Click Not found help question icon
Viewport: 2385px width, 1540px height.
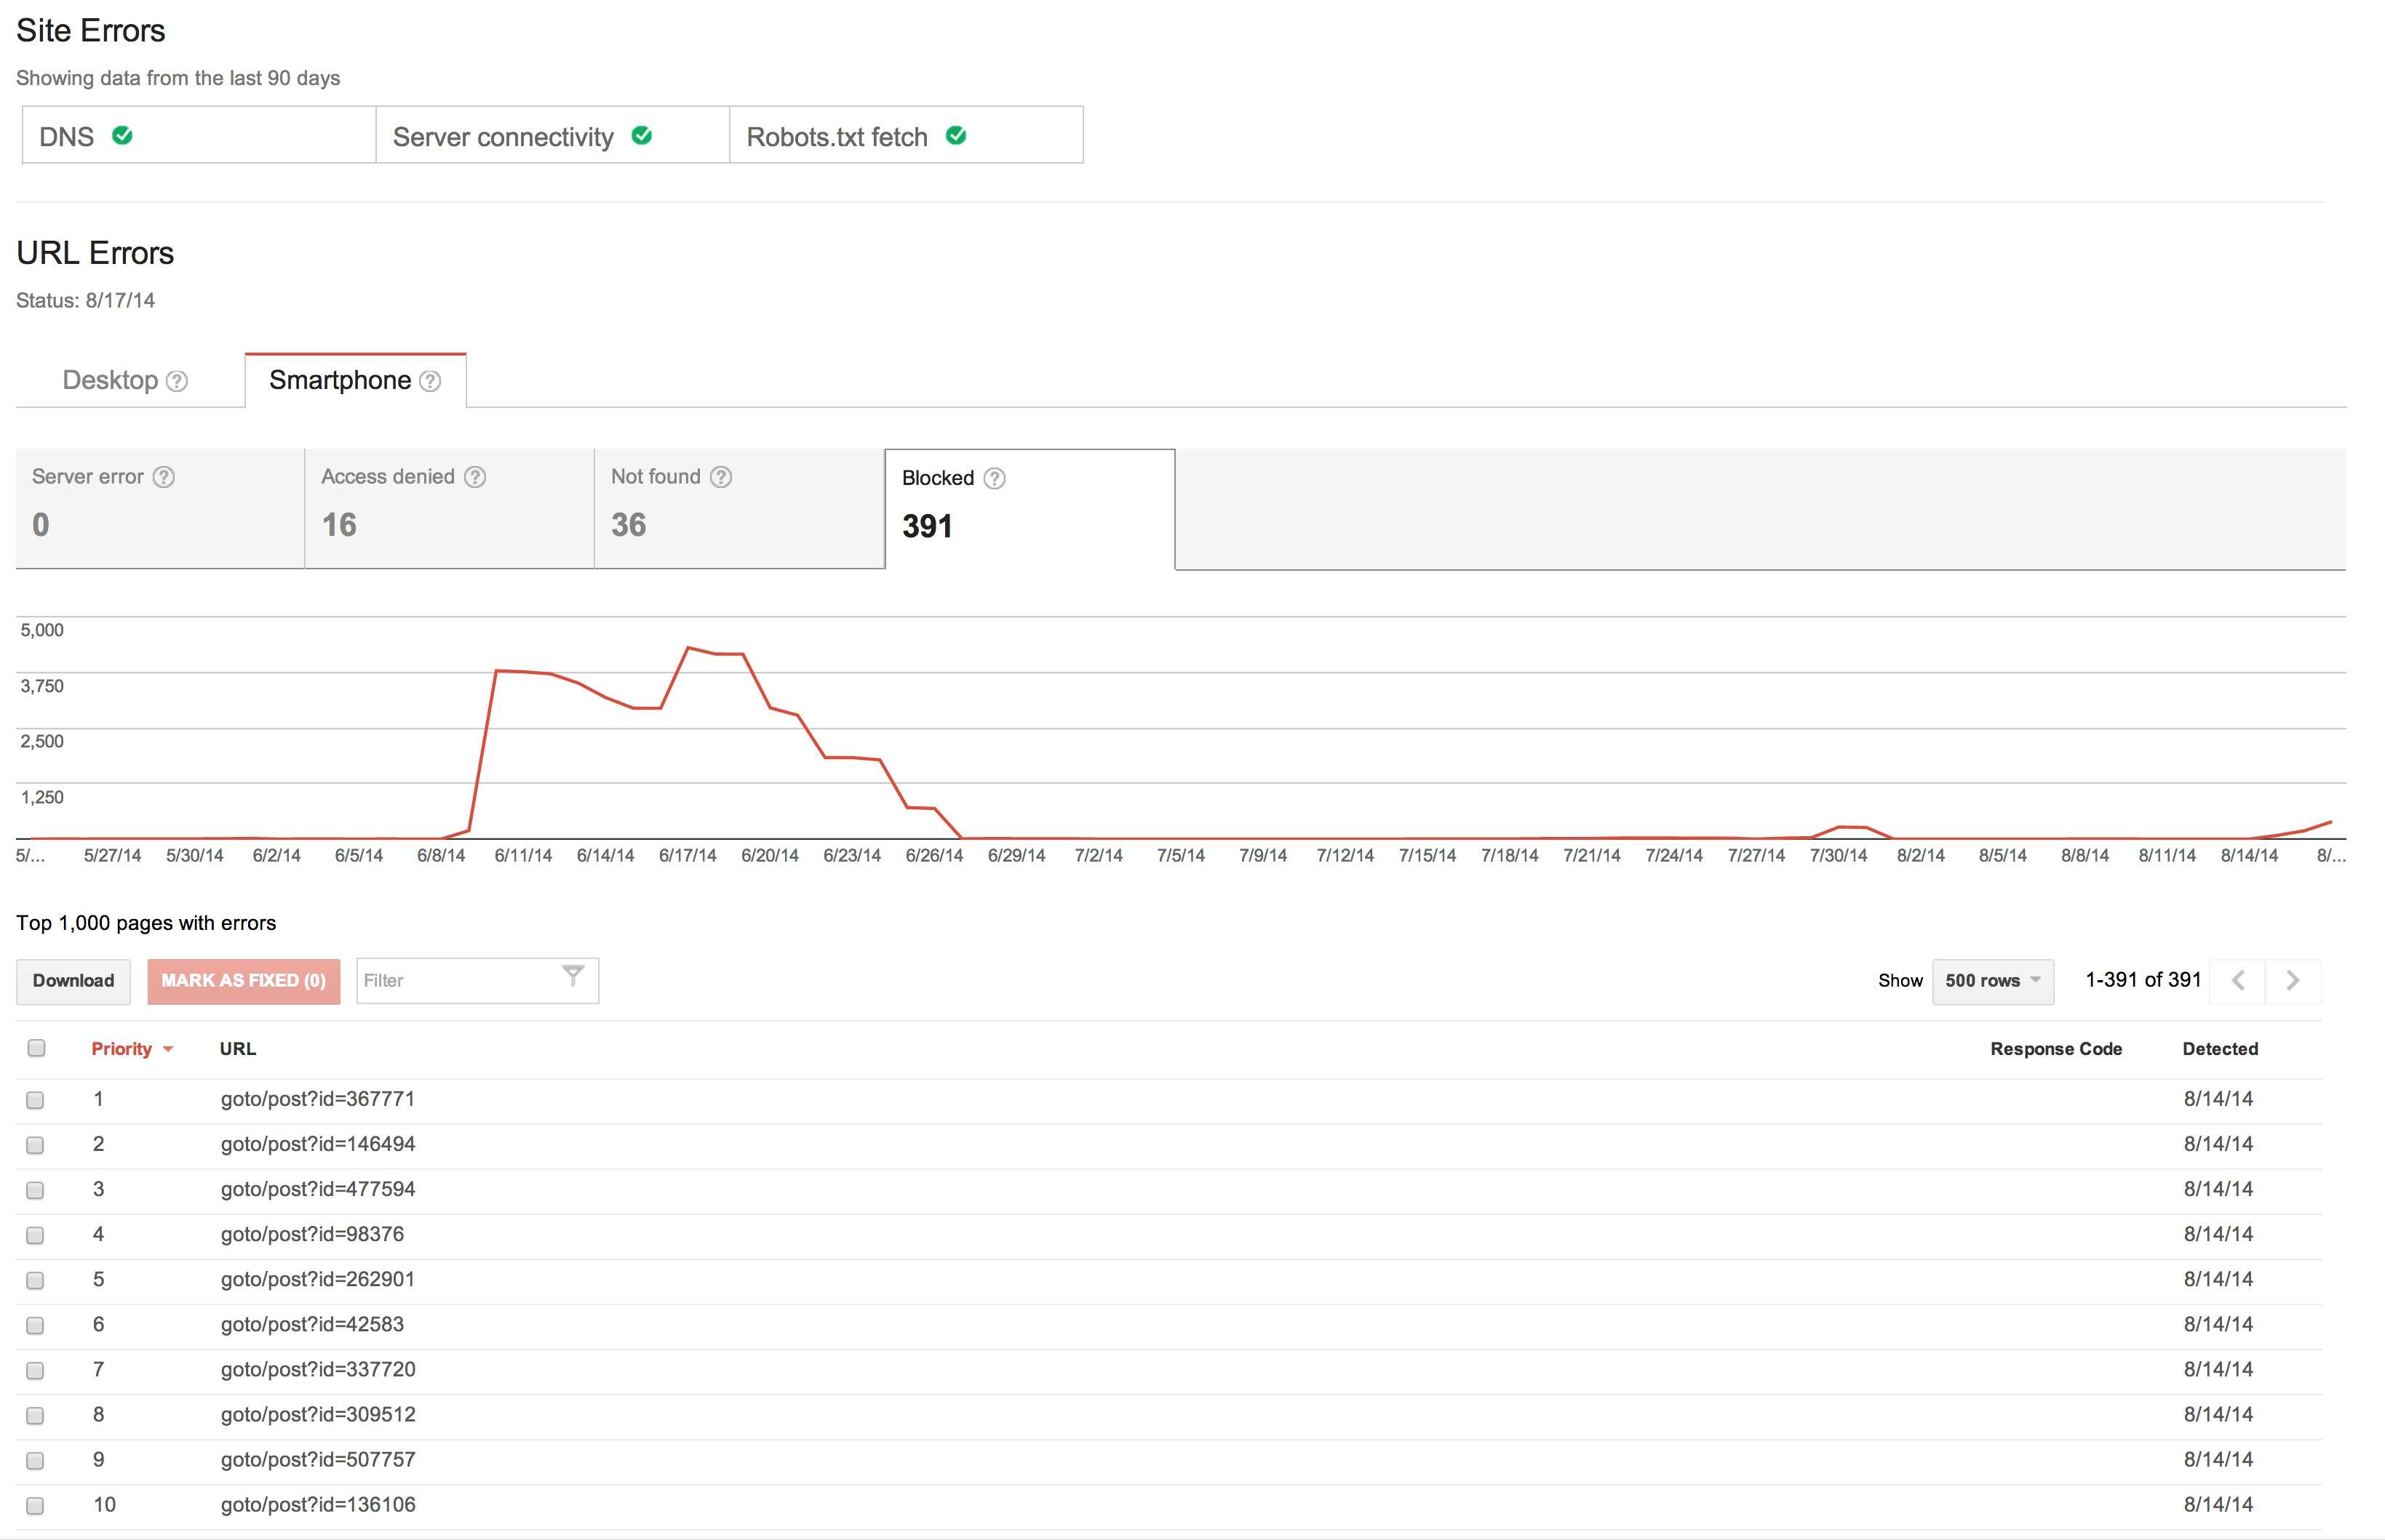721,477
